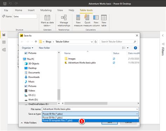Click Tabular Editor in address path

pyautogui.click(x=62, y=42)
